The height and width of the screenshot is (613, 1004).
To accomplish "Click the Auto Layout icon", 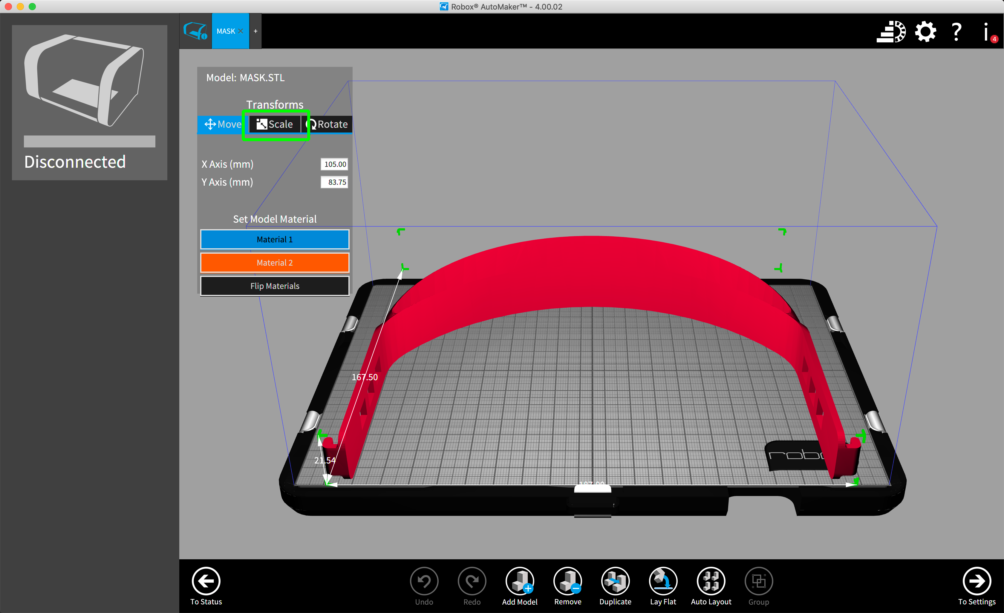I will coord(711,581).
